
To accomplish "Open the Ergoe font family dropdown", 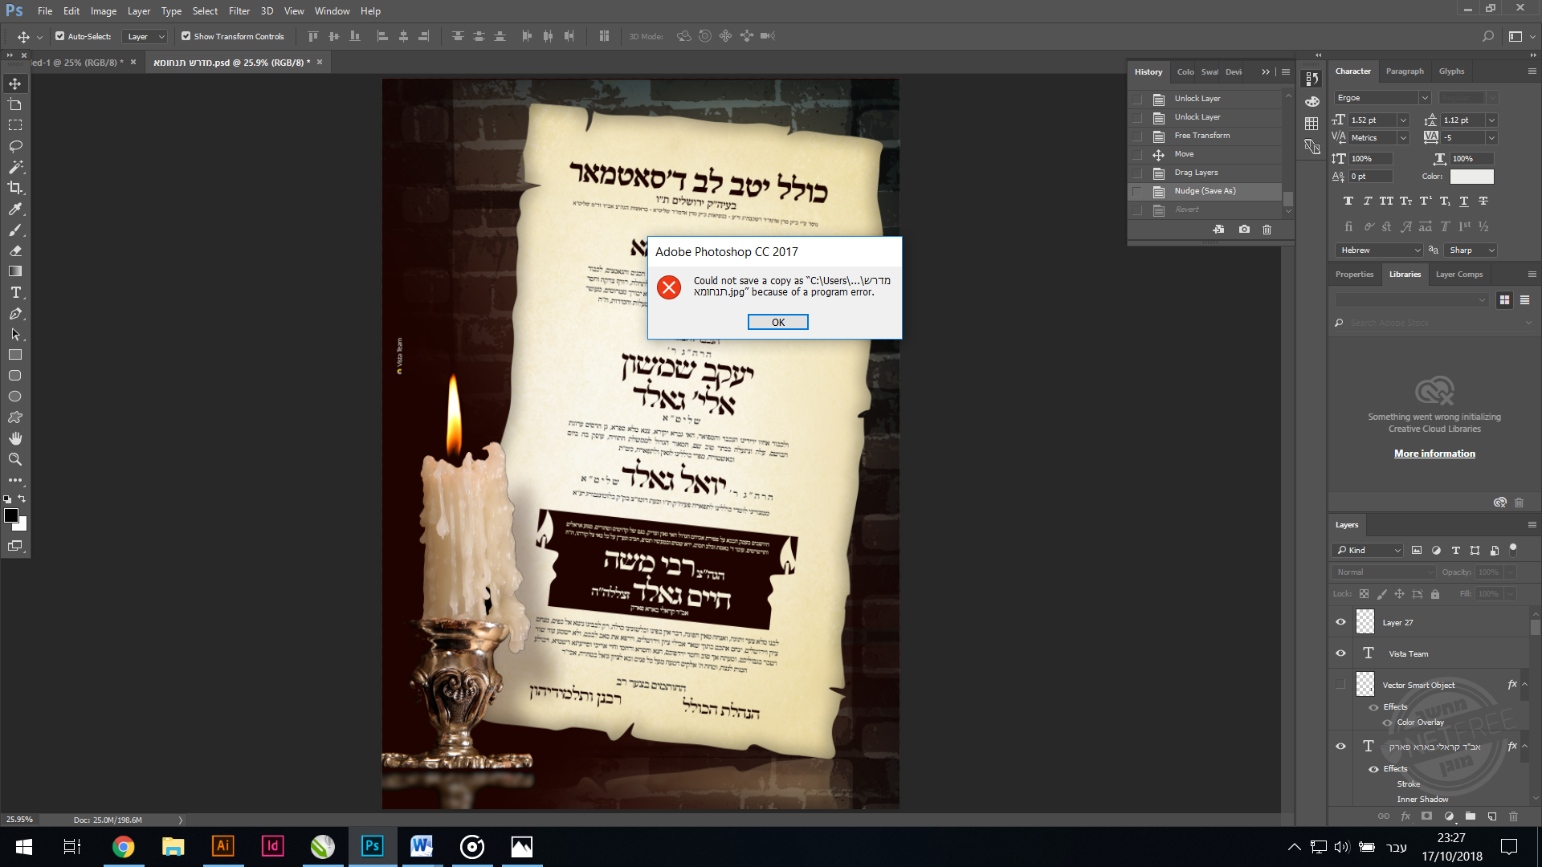I will coord(1425,98).
